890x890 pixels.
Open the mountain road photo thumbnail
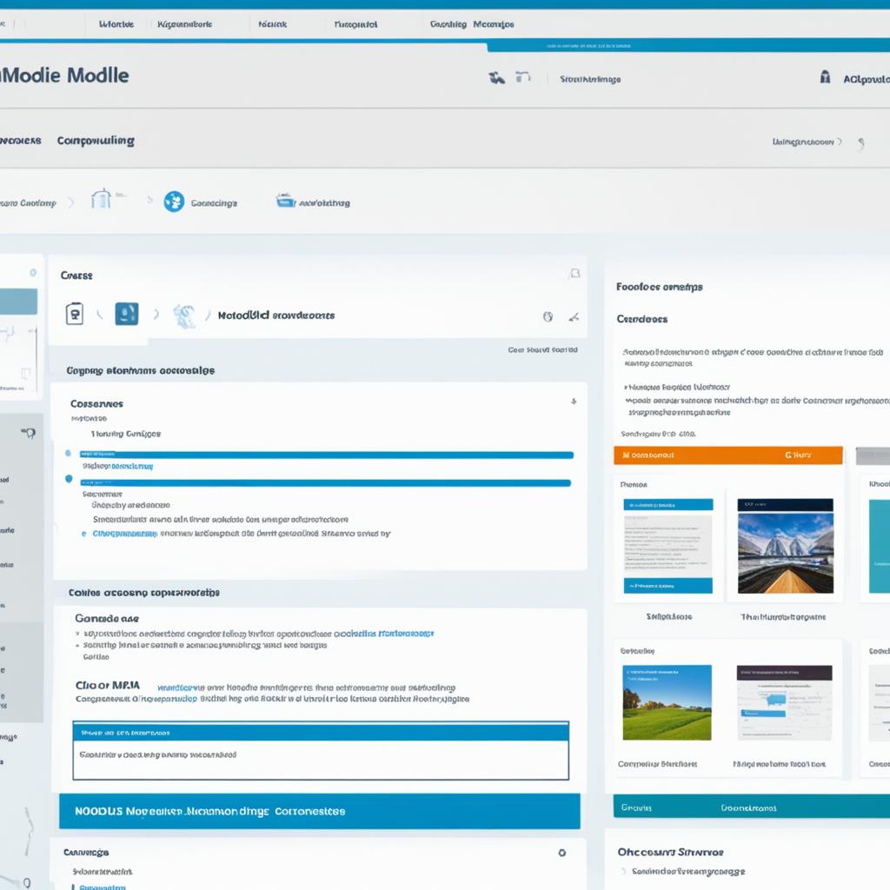click(785, 546)
